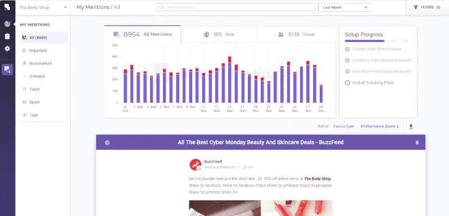Click the Bookmarked ribbon icon in sidebar
The height and width of the screenshot is (216, 449).
(x=24, y=63)
